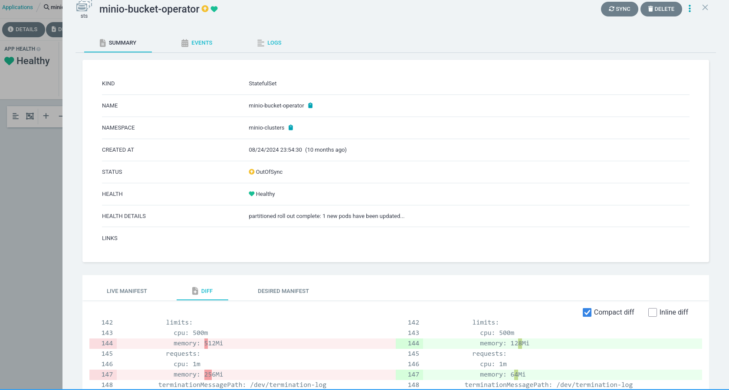Click the fit-to-screen image icon
Image resolution: width=729 pixels, height=390 pixels.
pos(30,116)
